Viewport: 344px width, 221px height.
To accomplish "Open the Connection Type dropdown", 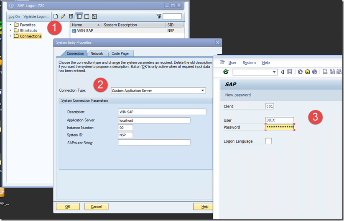I will click(x=203, y=90).
